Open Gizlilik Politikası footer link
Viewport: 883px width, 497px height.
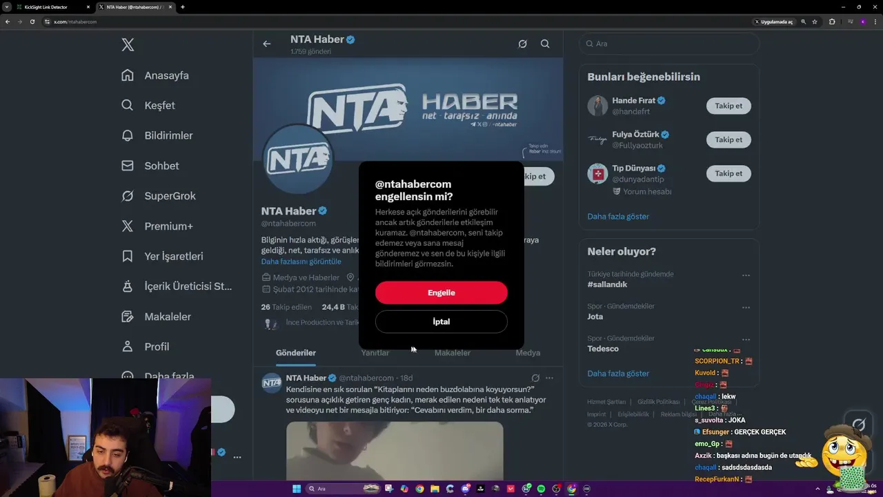click(x=659, y=402)
